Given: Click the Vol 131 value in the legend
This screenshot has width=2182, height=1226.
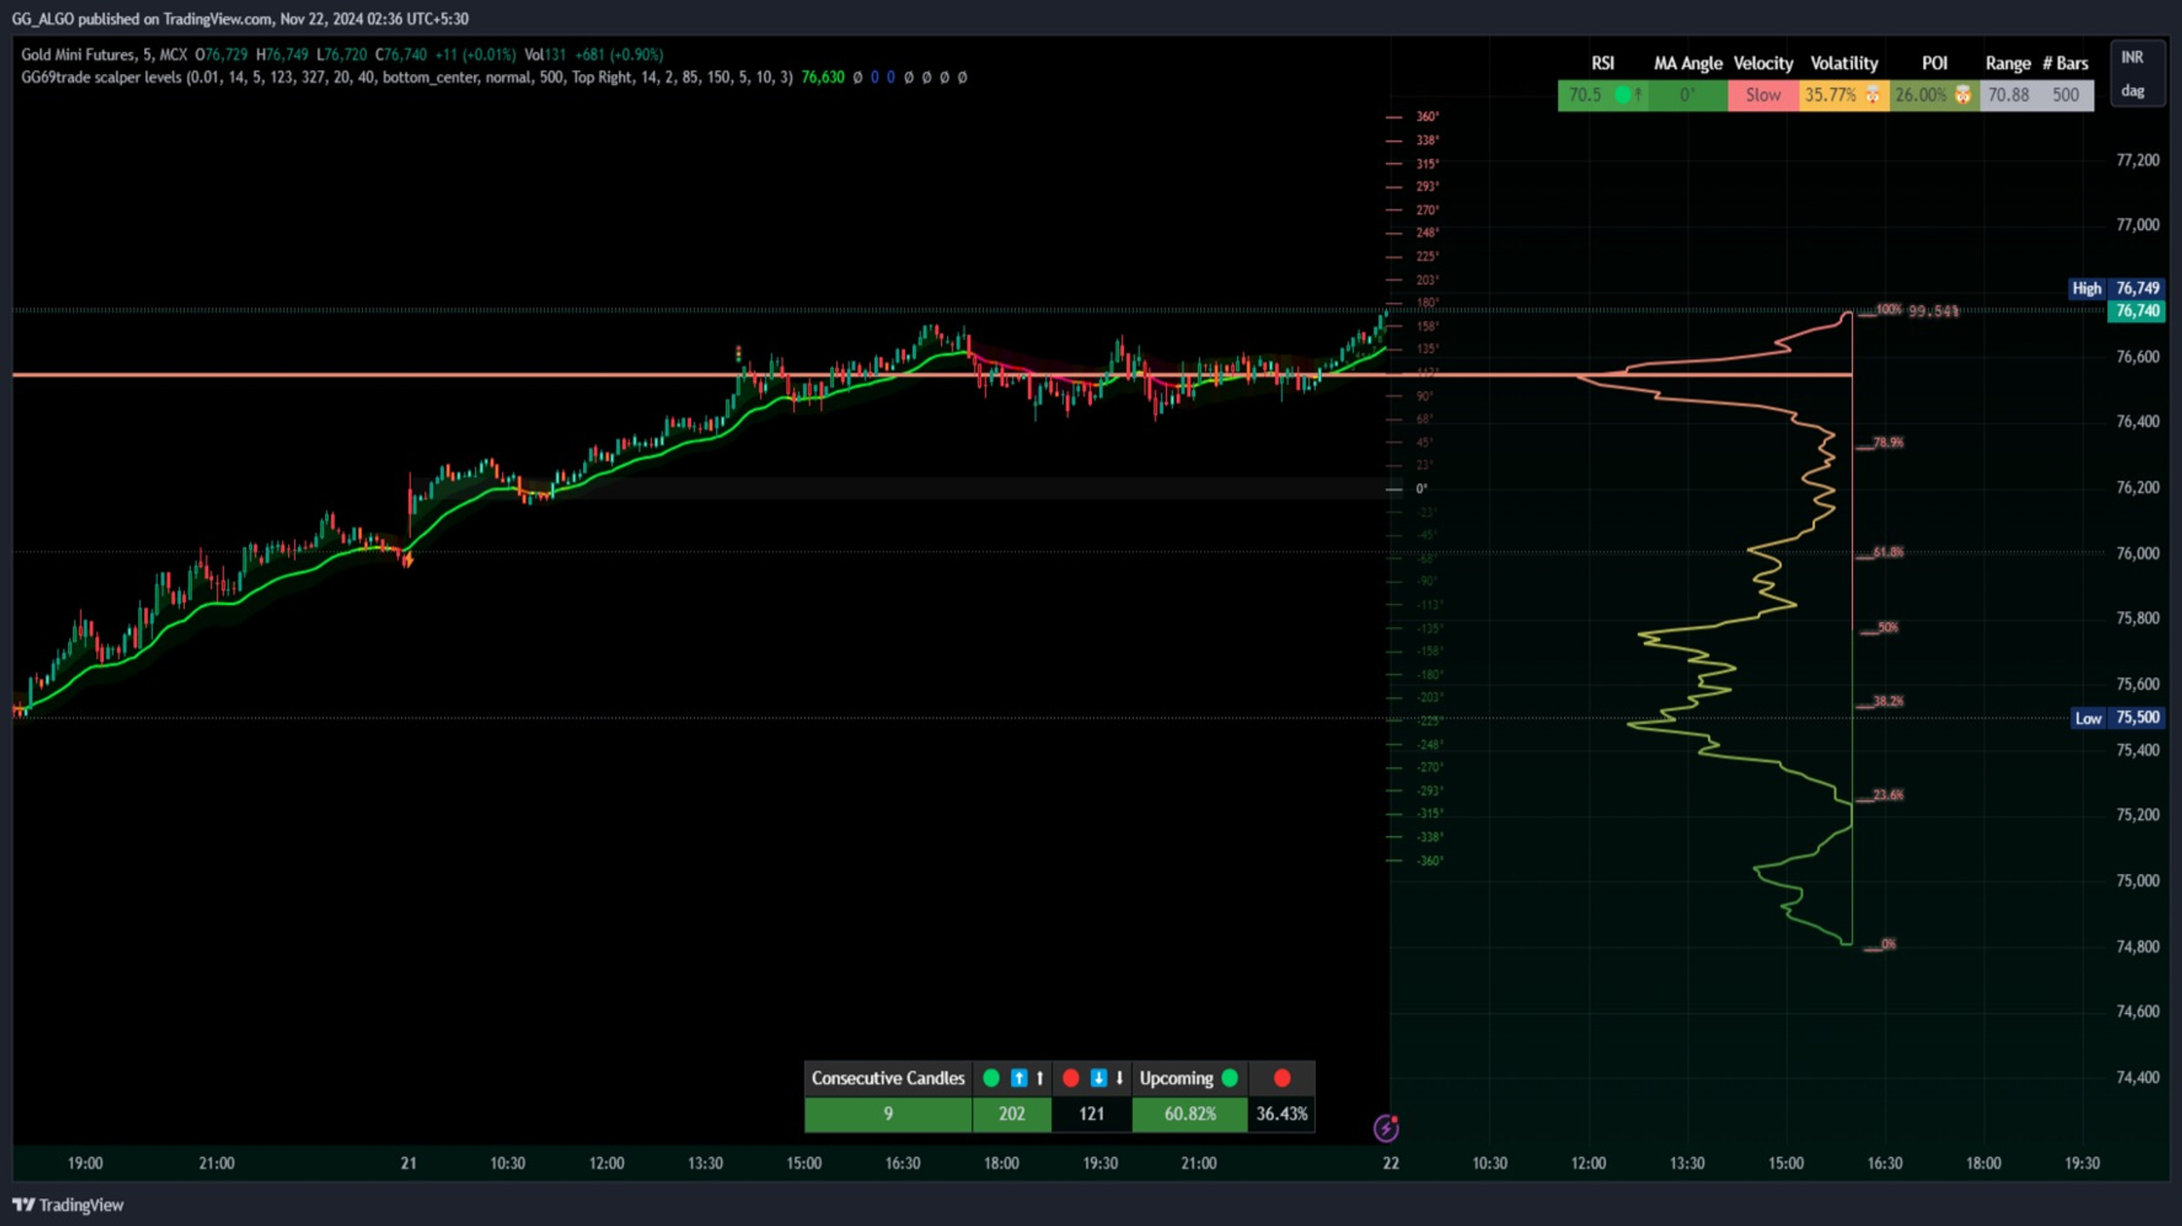Looking at the screenshot, I should pos(545,55).
